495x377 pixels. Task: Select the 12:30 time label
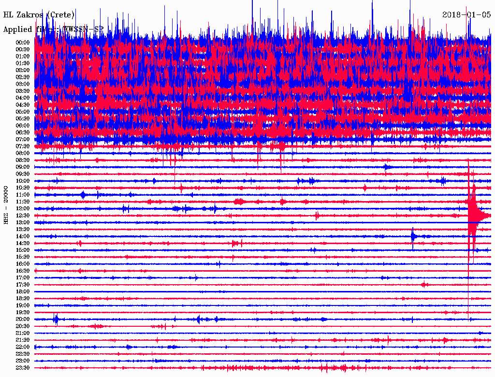point(23,216)
